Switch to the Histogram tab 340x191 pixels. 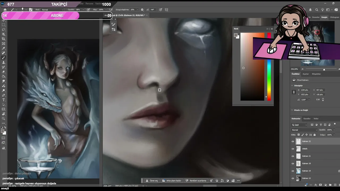click(x=335, y=17)
